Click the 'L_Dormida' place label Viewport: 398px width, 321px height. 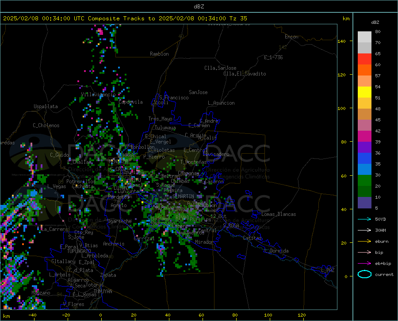click(276, 251)
